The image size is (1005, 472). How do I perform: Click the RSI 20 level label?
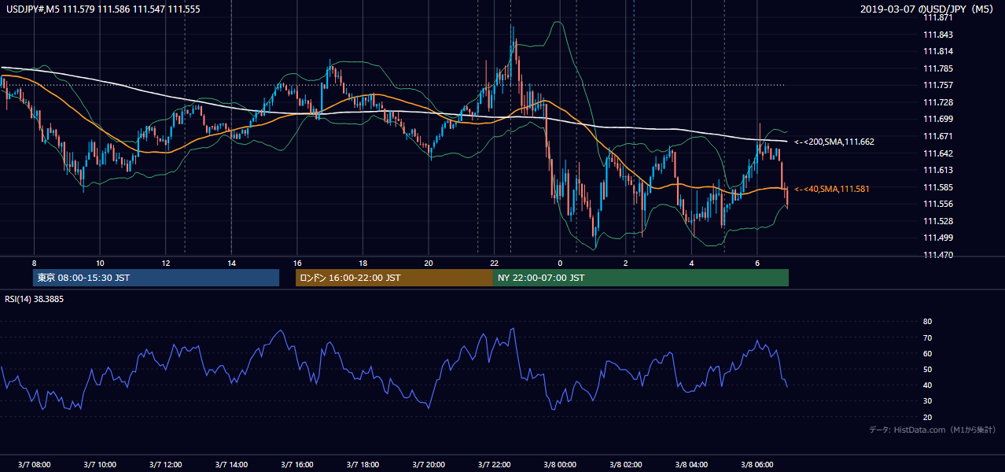[x=927, y=417]
